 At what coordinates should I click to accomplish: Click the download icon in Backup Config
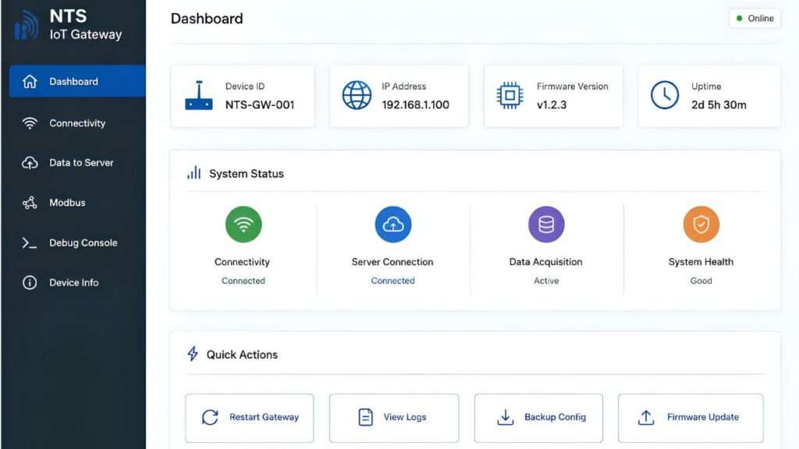tap(505, 418)
